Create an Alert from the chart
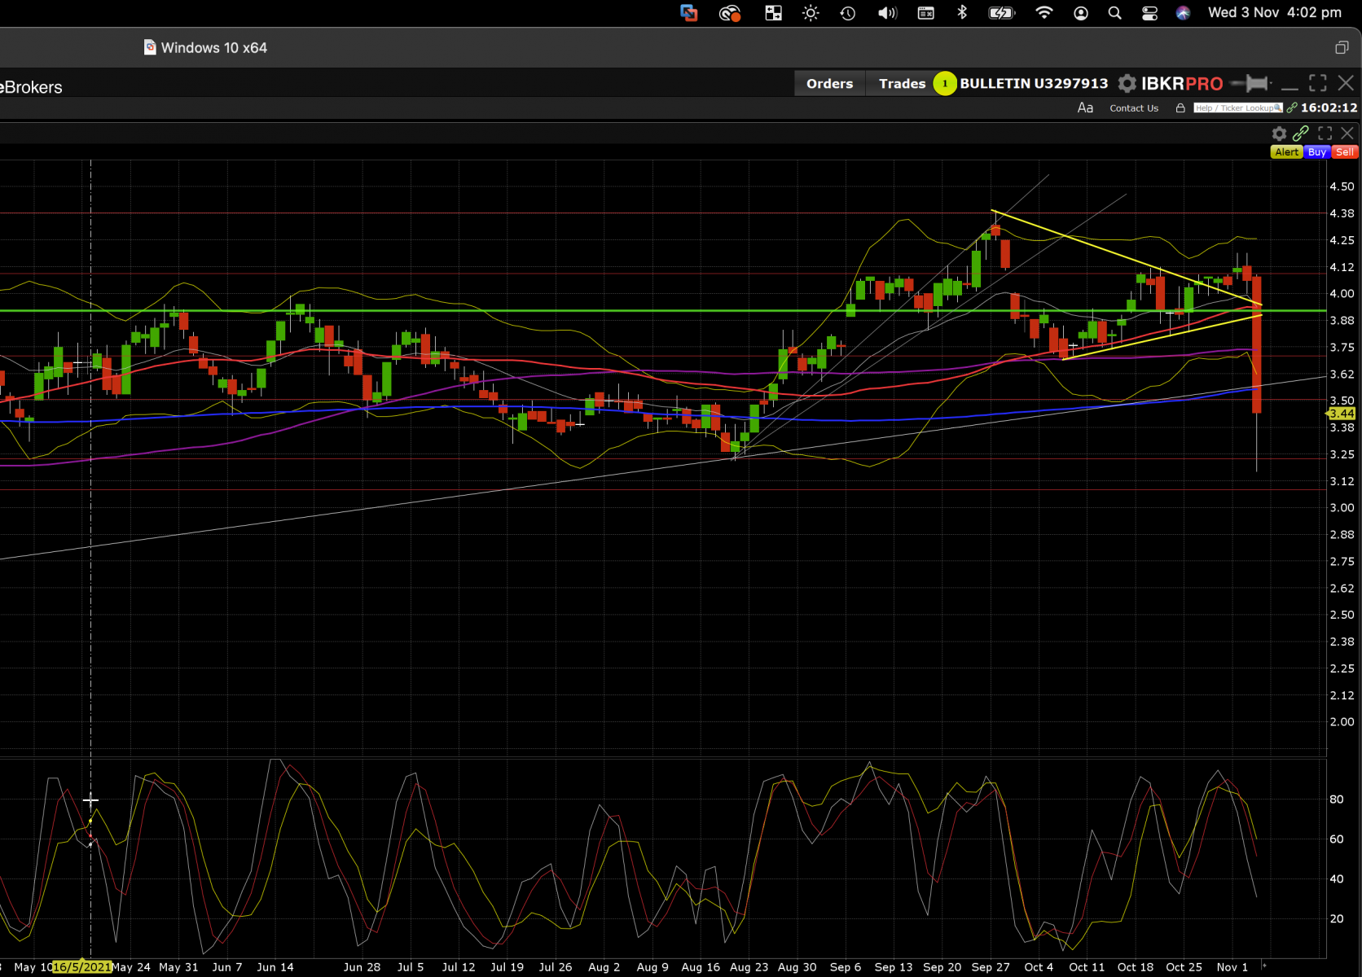Viewport: 1362px width, 977px height. point(1287,152)
